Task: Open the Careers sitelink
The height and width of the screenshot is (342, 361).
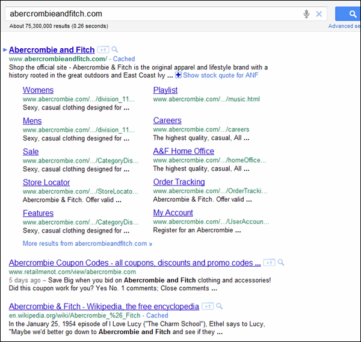Action: click(x=167, y=120)
